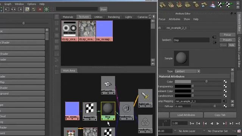Click the Input Connections toolbar icon
The image size is (242, 136).
tap(7, 9)
